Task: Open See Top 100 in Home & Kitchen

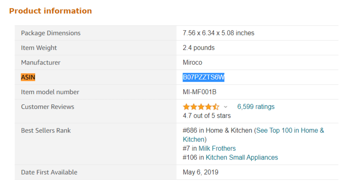Action: 290,130
